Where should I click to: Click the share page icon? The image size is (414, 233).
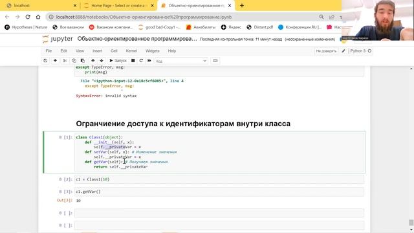click(332, 17)
